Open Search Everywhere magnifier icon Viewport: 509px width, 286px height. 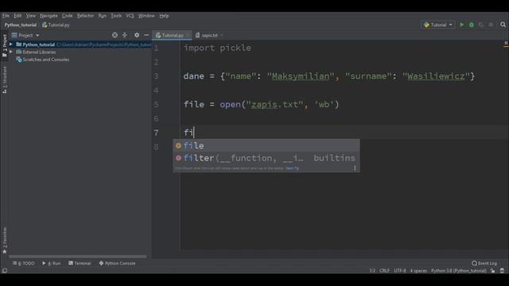[503, 25]
